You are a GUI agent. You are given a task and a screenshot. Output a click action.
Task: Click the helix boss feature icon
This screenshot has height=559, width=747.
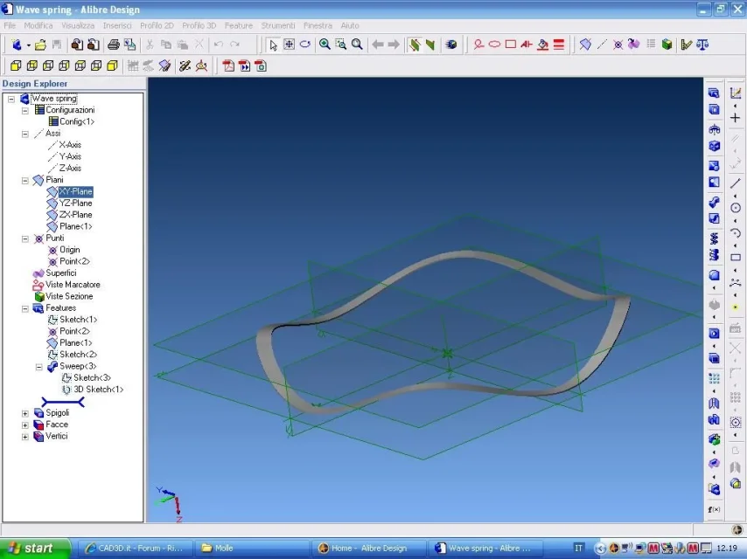tap(714, 238)
